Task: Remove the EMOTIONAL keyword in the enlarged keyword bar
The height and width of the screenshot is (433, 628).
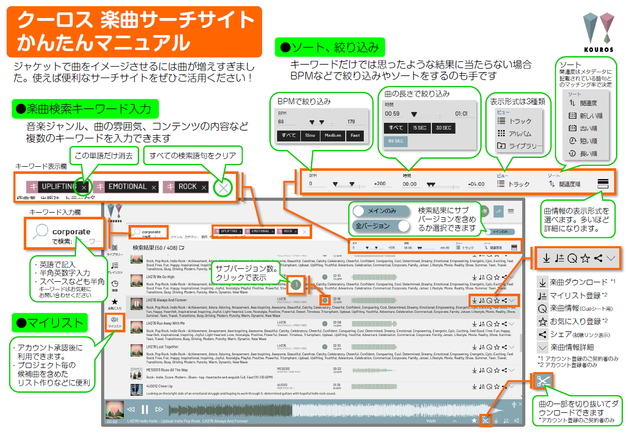Action: 154,187
